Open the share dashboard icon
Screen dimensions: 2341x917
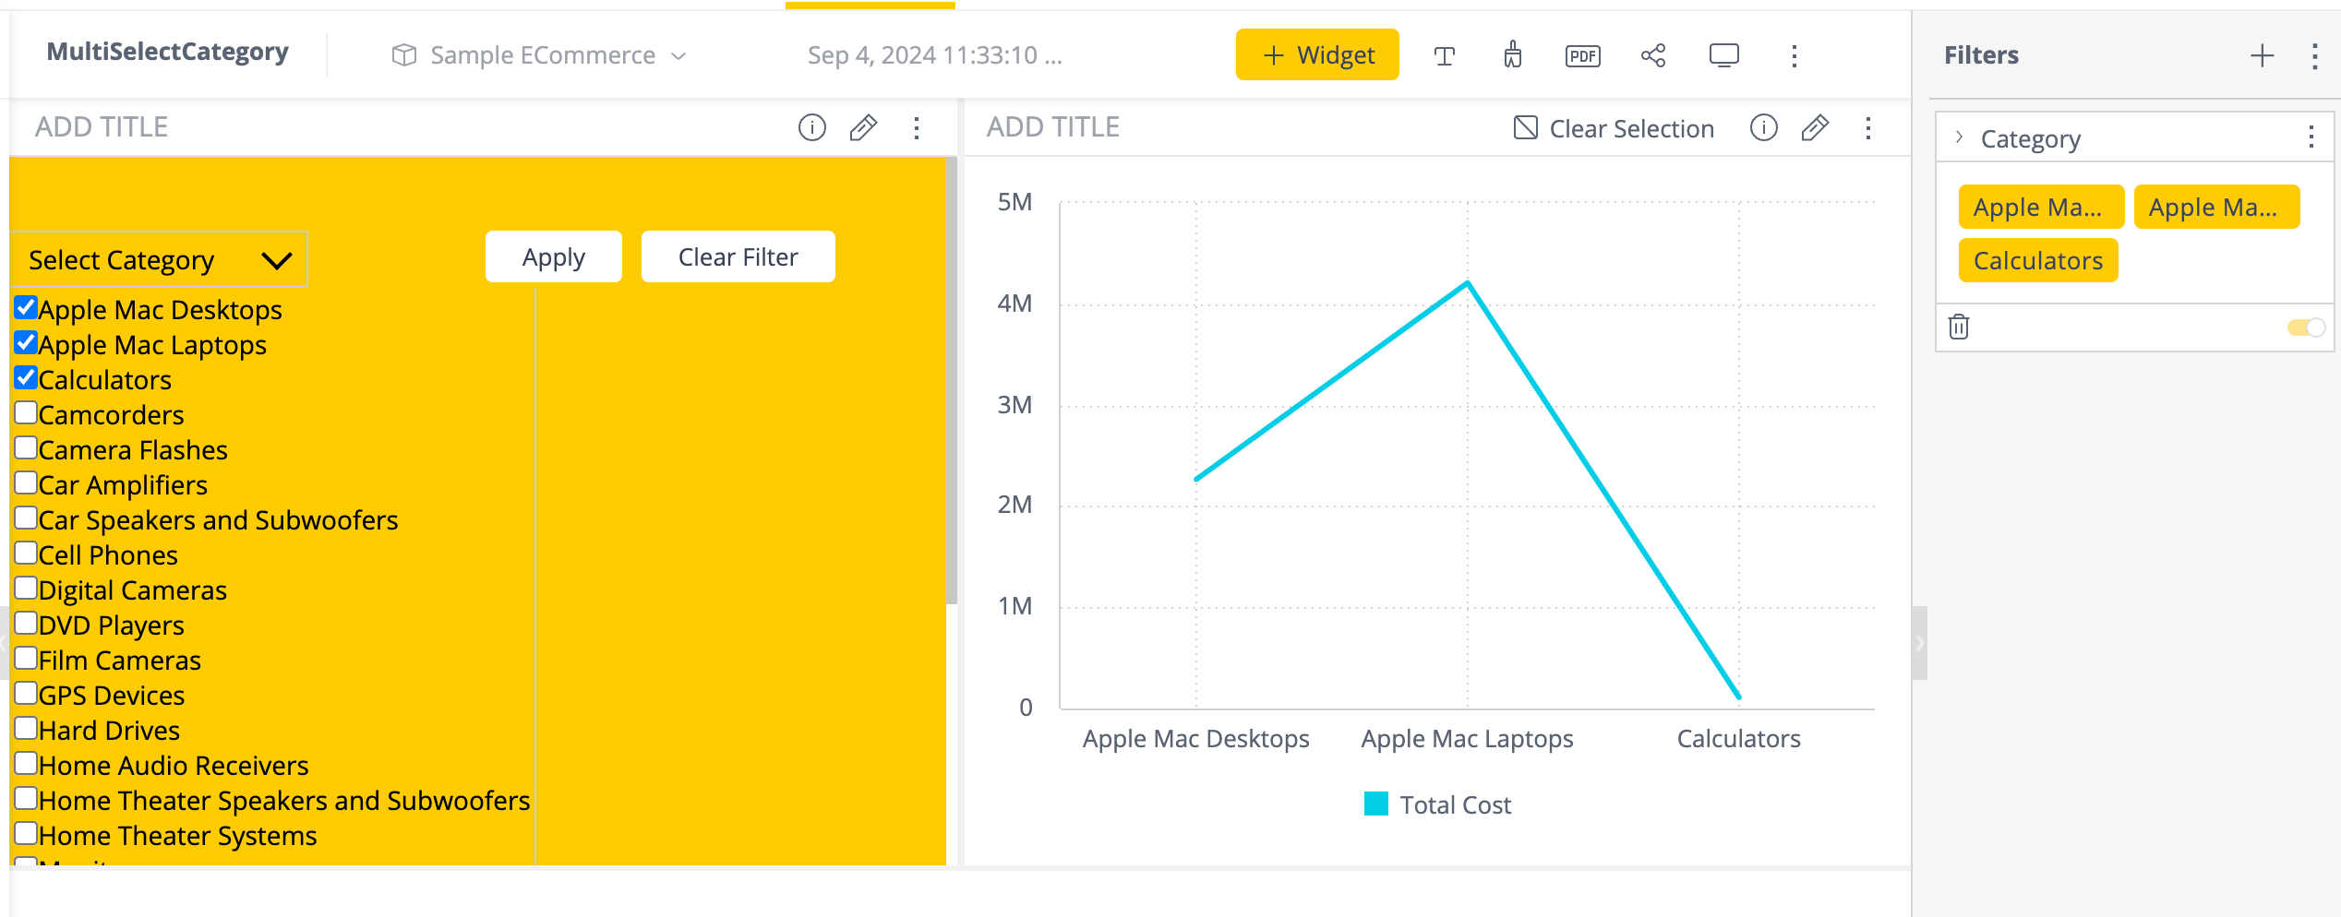coord(1652,56)
